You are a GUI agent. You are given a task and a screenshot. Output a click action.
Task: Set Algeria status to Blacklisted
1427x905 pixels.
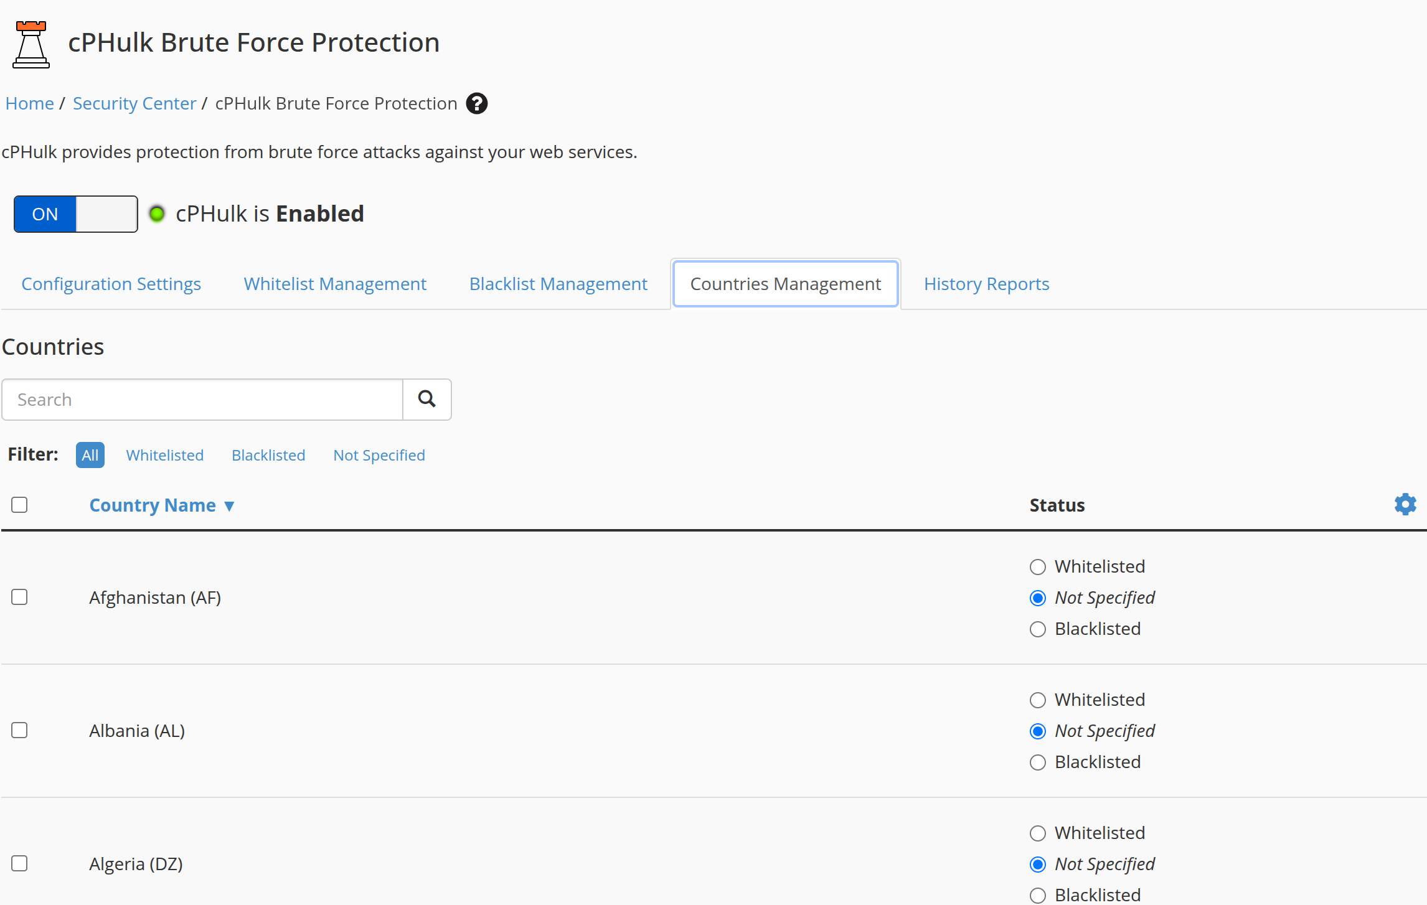click(1038, 896)
